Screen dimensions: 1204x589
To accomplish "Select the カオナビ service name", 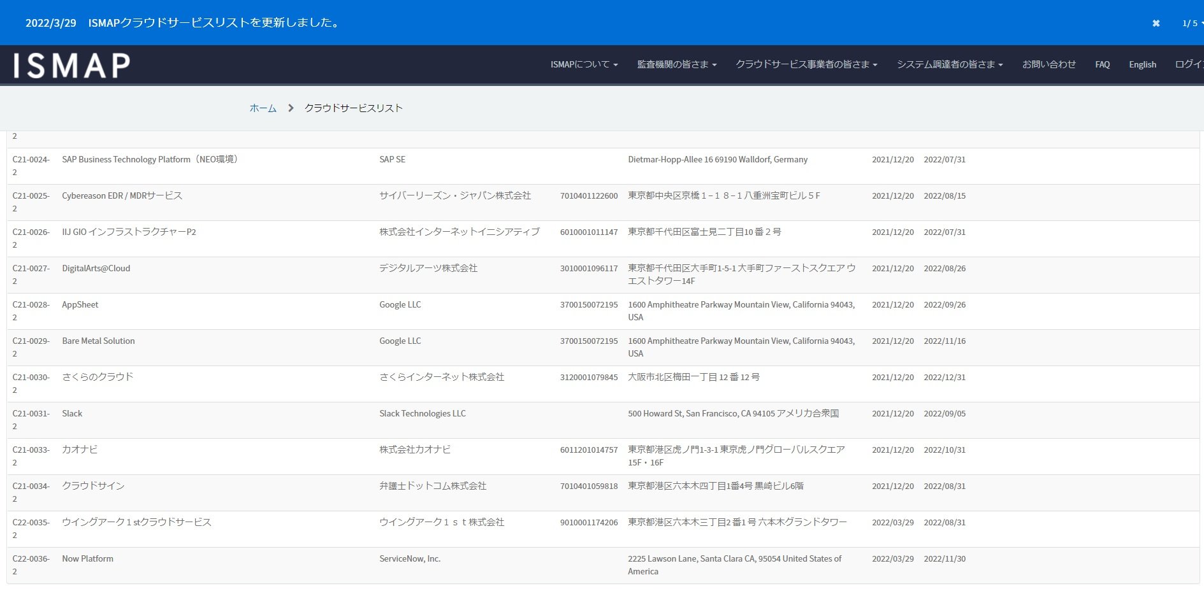I will coord(80,450).
